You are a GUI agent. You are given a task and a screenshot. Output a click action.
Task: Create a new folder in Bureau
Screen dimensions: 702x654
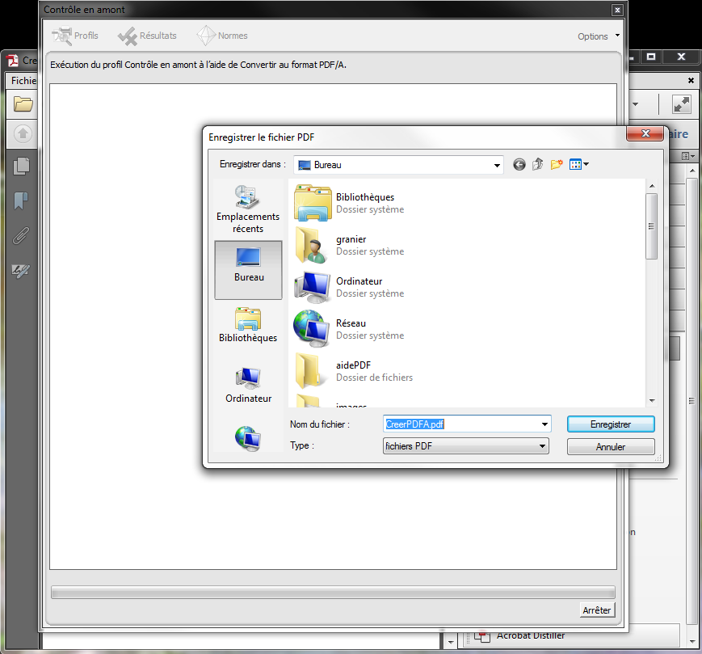pyautogui.click(x=557, y=164)
